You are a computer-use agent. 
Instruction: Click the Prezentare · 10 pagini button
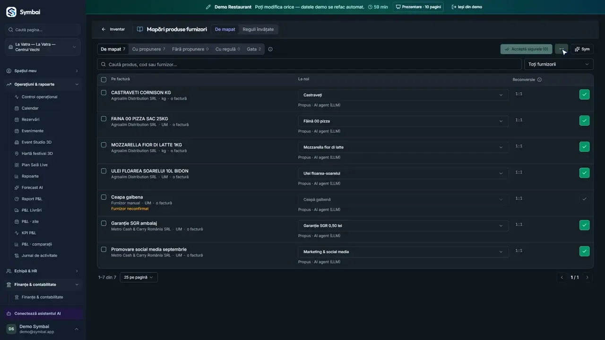(x=418, y=7)
